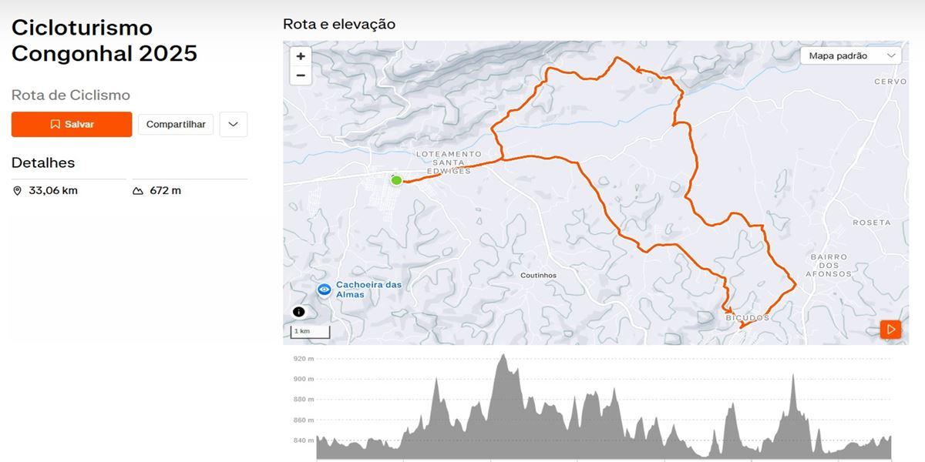Viewport: 925px width, 462px height.
Task: Click the 1 km map scale bar
Action: [311, 332]
